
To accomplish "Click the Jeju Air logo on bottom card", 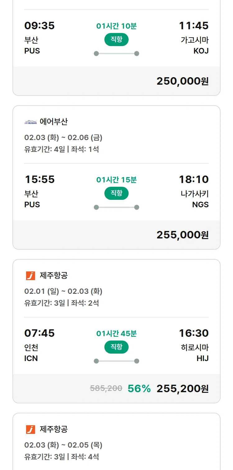I will 30,430.
